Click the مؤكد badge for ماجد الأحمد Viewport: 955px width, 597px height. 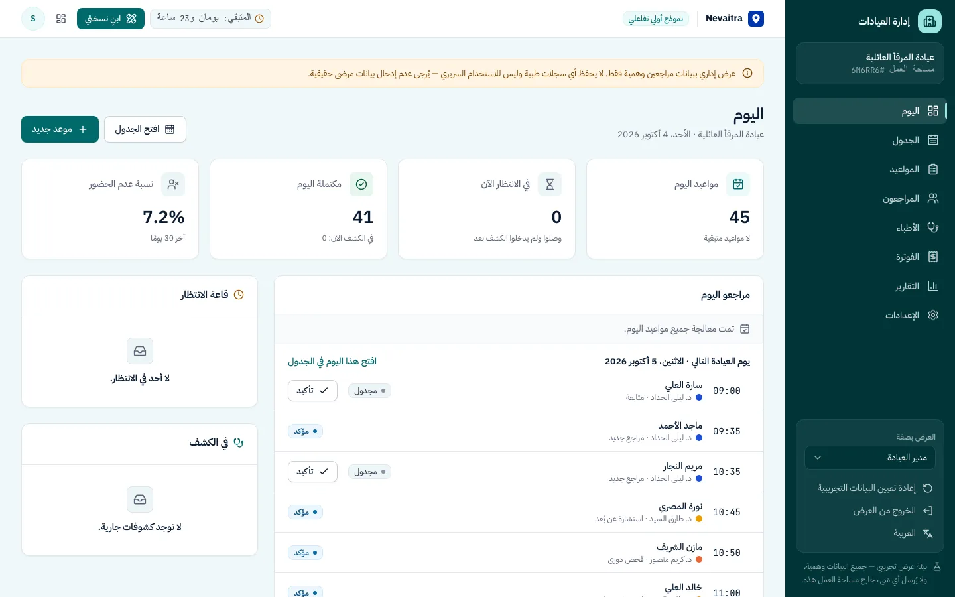coord(305,431)
